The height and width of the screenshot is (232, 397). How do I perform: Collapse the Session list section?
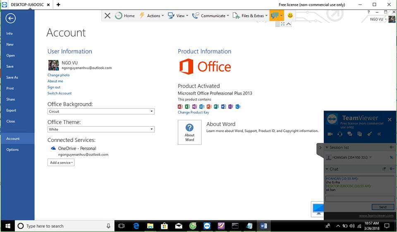[327, 147]
